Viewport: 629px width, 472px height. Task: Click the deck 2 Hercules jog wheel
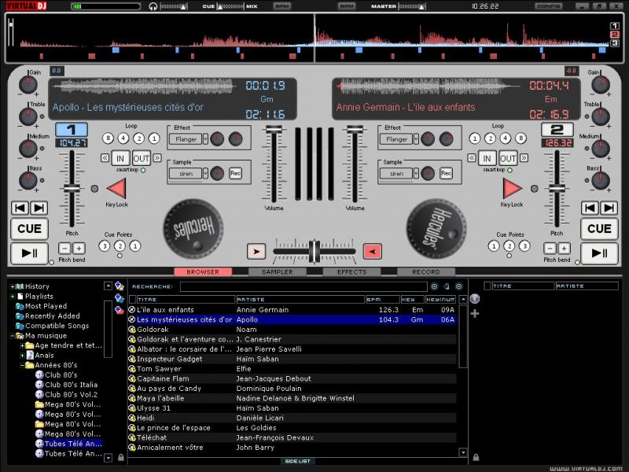(436, 229)
